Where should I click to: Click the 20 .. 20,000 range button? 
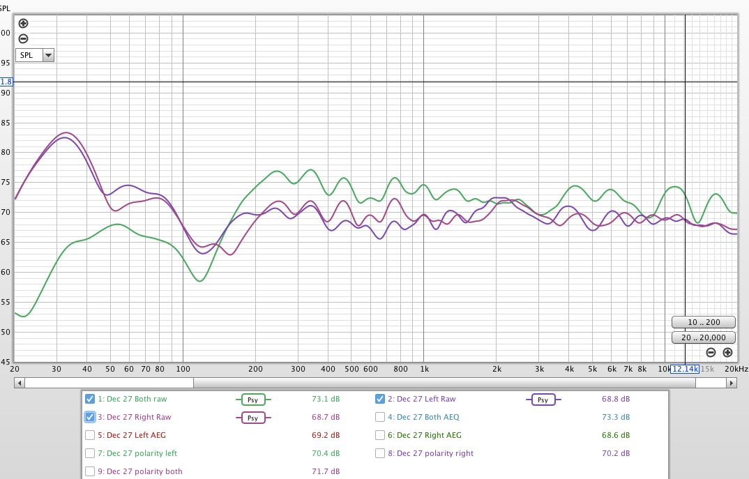tap(703, 337)
